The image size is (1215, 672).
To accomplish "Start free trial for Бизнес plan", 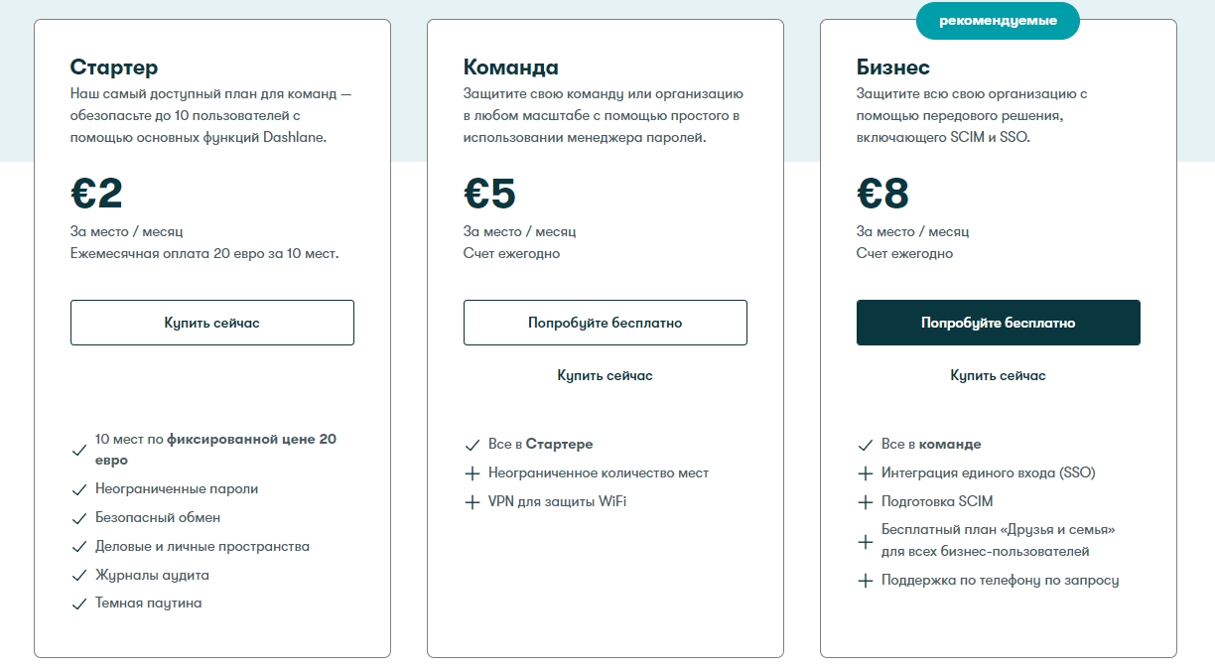I will tap(998, 323).
